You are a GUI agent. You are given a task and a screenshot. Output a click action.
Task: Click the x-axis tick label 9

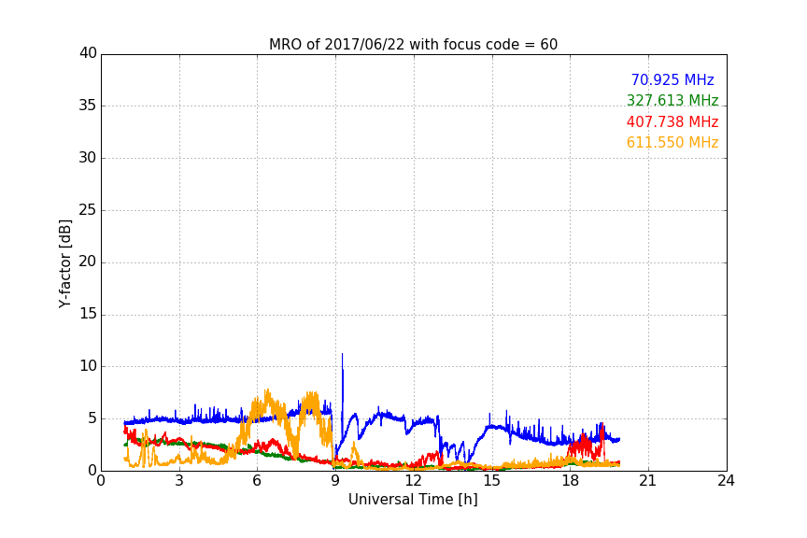pos(335,481)
